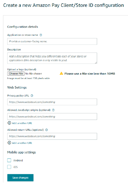Click the Allowed JavaScript origins input field

coord(52,116)
